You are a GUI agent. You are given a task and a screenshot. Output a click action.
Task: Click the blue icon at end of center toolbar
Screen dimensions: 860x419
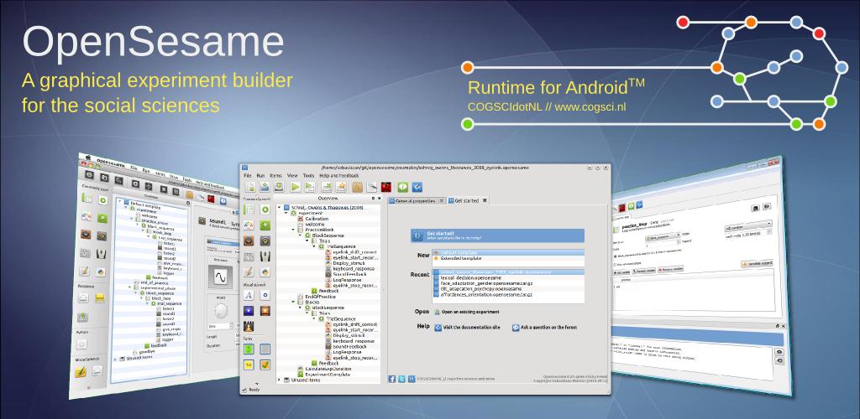417,187
